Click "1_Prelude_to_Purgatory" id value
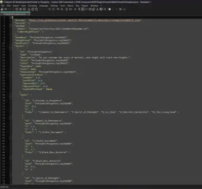This screenshot has width=202, height=189. (x=47, y=101)
